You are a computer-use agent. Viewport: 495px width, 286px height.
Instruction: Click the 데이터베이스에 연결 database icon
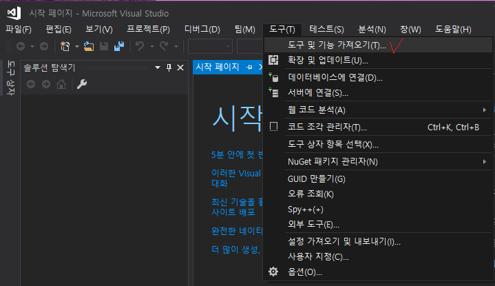point(273,77)
